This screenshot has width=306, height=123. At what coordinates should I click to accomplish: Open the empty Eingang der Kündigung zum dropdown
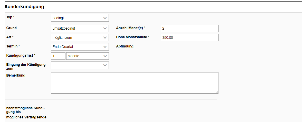coord(80,65)
